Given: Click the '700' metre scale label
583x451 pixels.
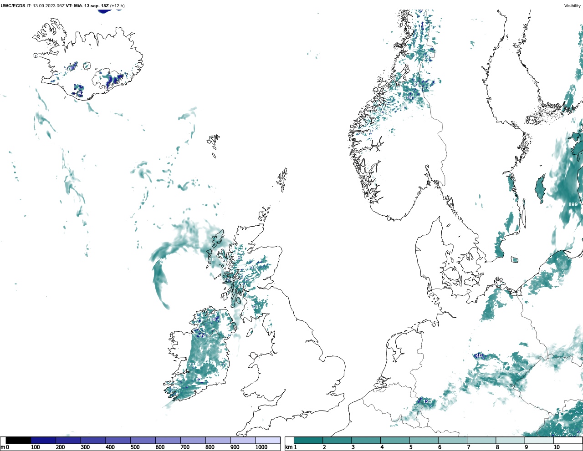Looking at the screenshot, I should [x=185, y=447].
